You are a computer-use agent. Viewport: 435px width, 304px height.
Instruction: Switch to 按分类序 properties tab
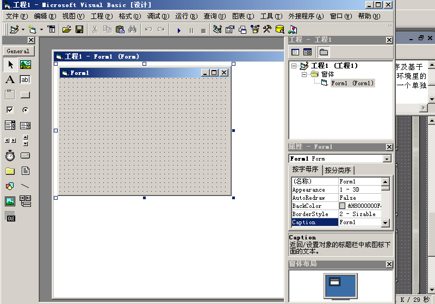(338, 170)
